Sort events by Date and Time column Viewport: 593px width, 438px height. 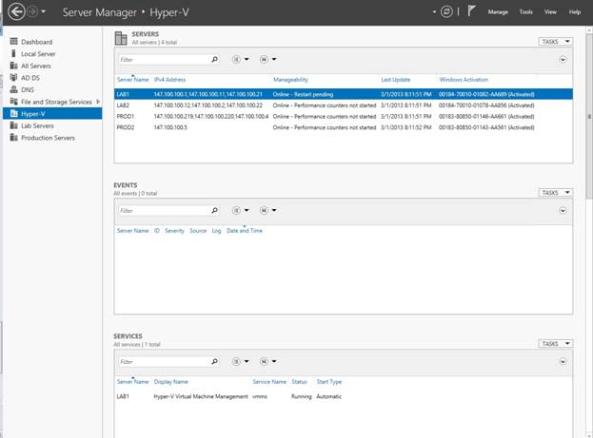coord(245,231)
